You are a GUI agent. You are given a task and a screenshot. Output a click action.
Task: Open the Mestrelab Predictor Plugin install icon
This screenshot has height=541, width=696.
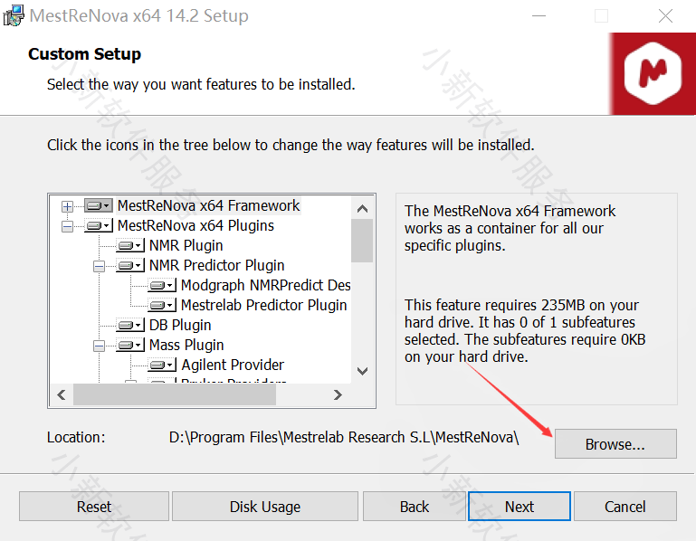tap(162, 306)
